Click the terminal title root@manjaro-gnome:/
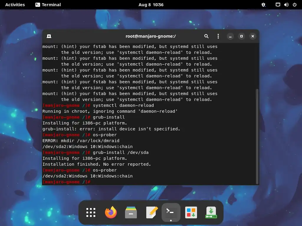302x226 pixels. [151, 36]
